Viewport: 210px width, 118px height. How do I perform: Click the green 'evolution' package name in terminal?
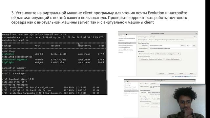tap(8, 54)
